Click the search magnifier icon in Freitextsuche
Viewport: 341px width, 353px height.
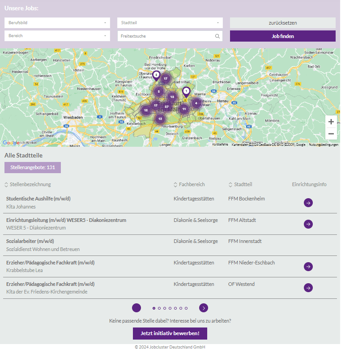pyautogui.click(x=217, y=36)
